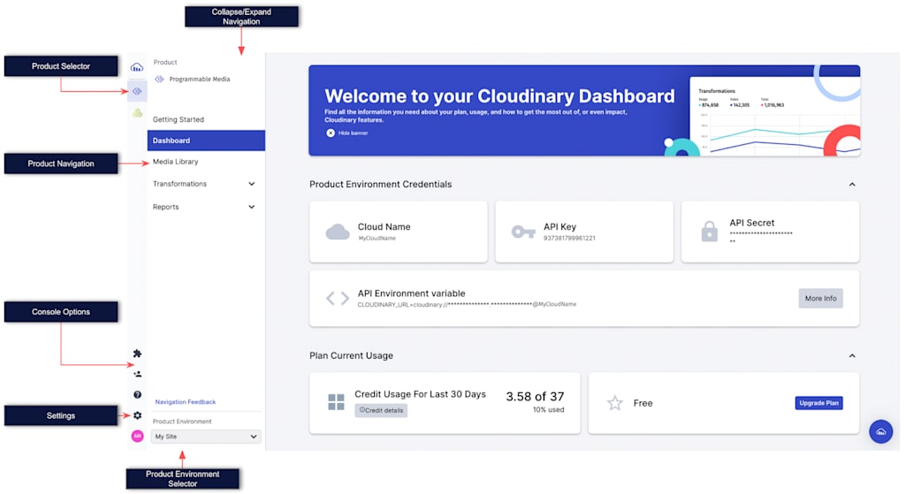The image size is (905, 494).
Task: Open Credit details
Action: [381, 410]
